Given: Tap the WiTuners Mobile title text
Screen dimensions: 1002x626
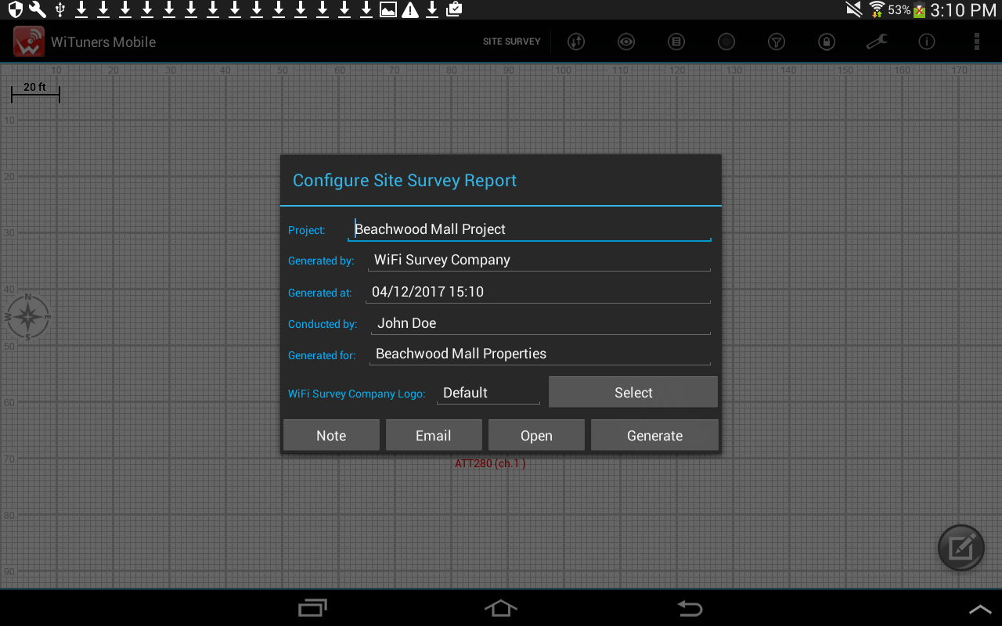Looking at the screenshot, I should [x=103, y=42].
